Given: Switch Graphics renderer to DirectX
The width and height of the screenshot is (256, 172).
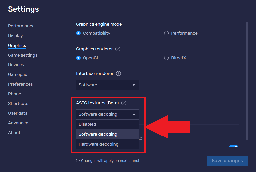Looking at the screenshot, I should [166, 58].
